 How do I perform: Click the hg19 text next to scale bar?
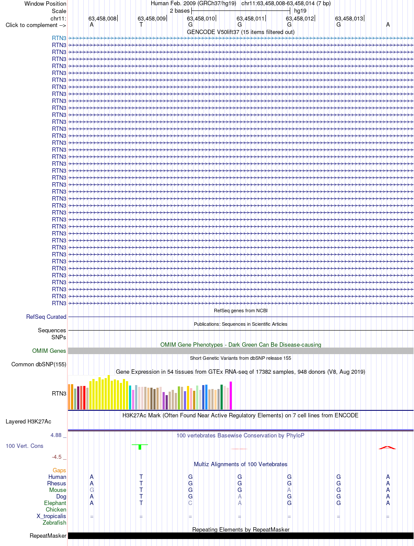300,10
